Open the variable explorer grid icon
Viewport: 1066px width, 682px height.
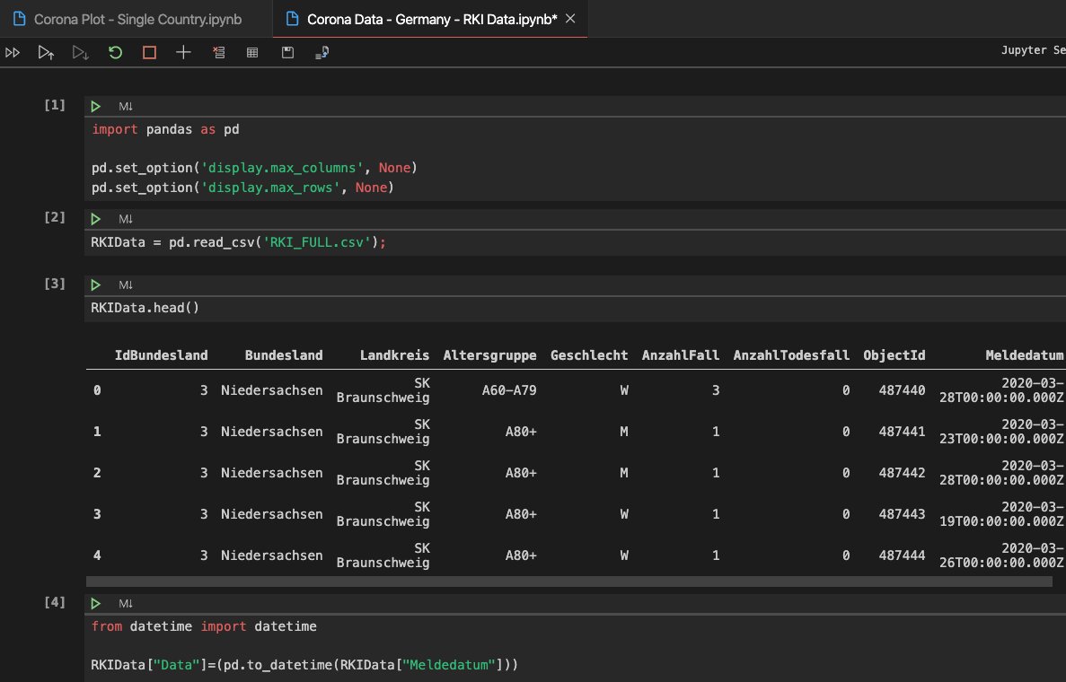251,51
